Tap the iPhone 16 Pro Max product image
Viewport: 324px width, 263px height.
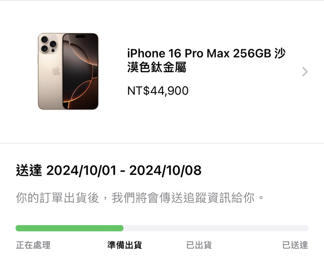pos(68,71)
